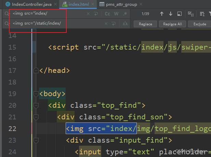Click the "input_find" class value
The height and width of the screenshot is (157, 211).
coord(141,140)
